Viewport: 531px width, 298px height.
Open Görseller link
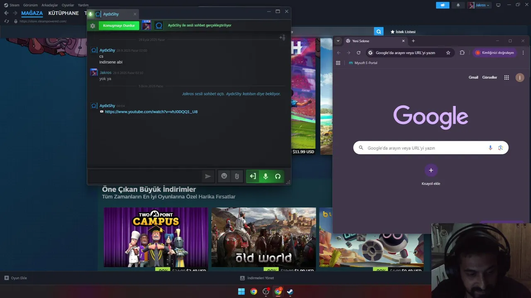490,77
